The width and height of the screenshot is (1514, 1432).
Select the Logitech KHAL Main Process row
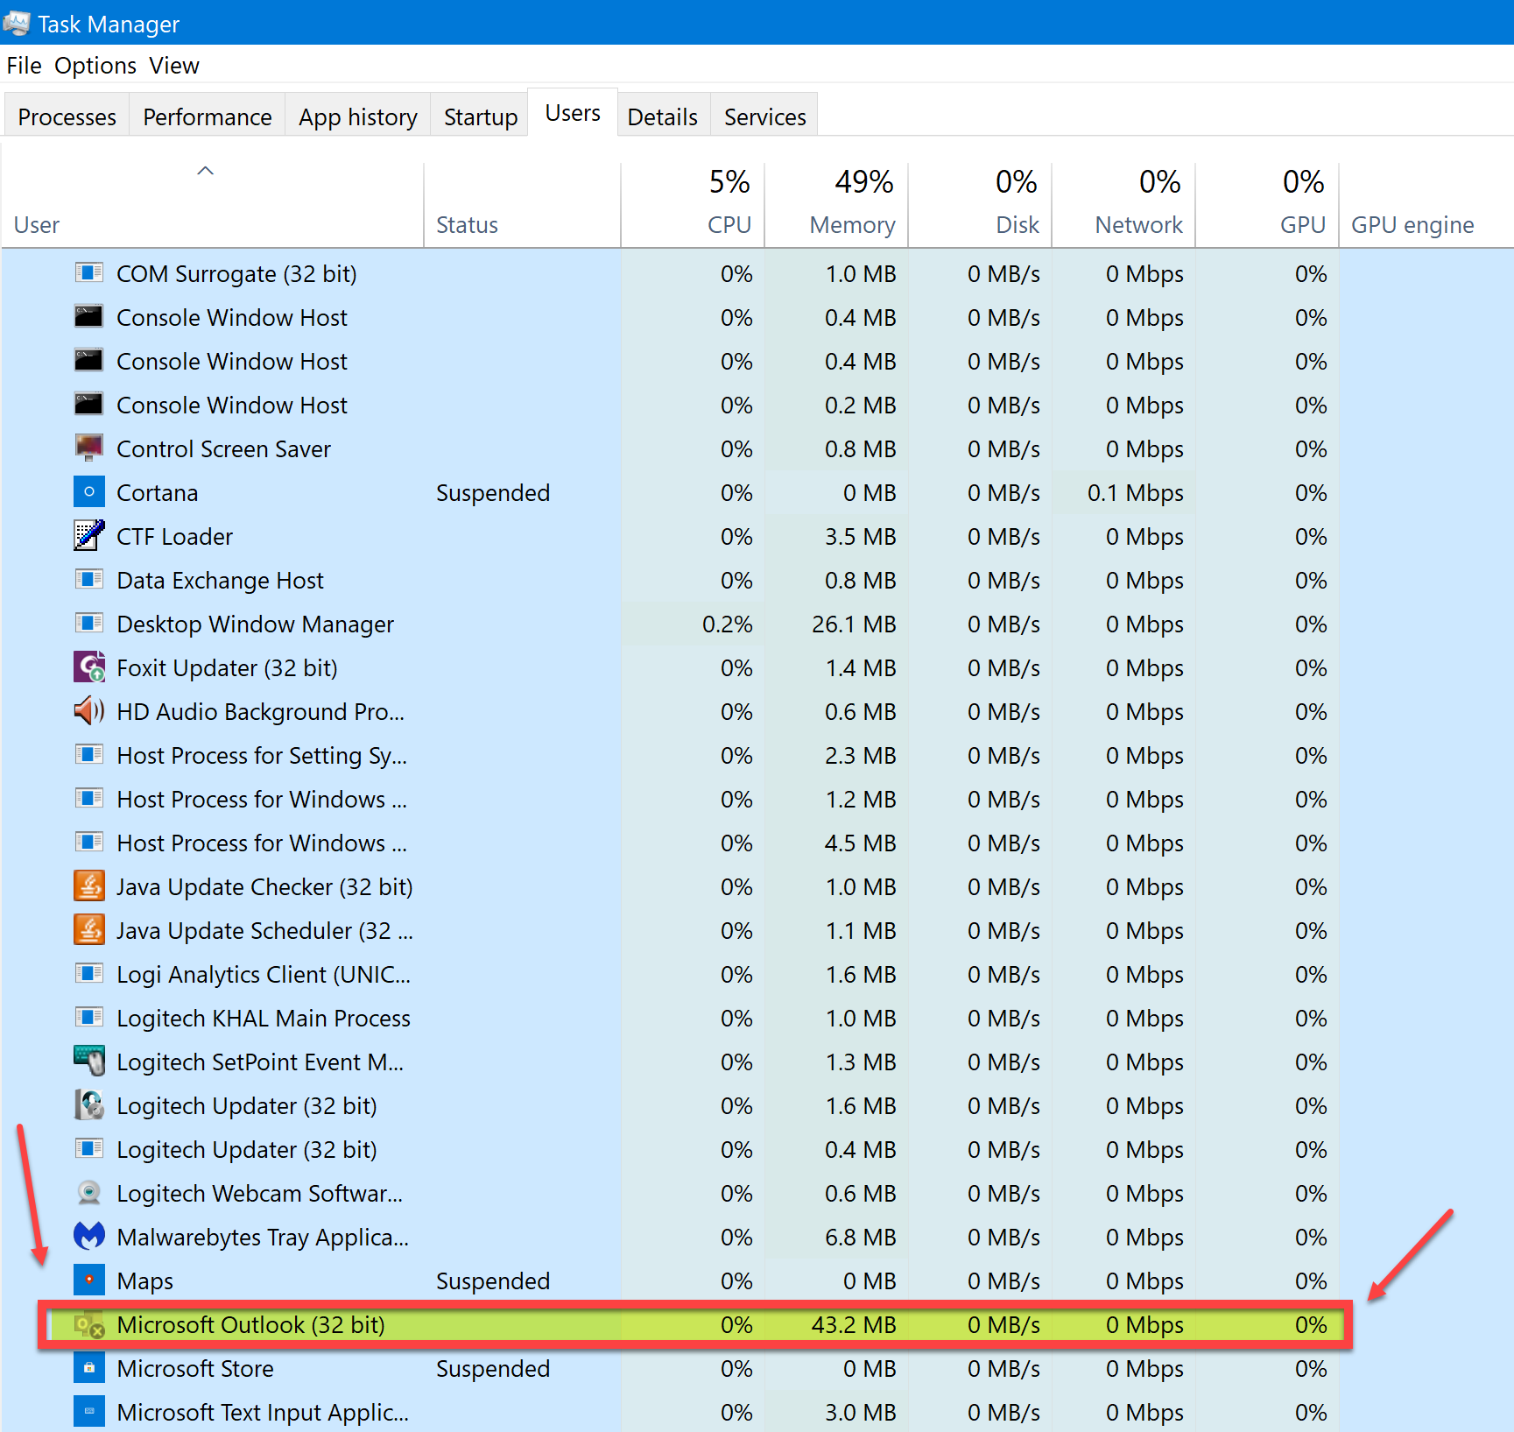[757, 1018]
